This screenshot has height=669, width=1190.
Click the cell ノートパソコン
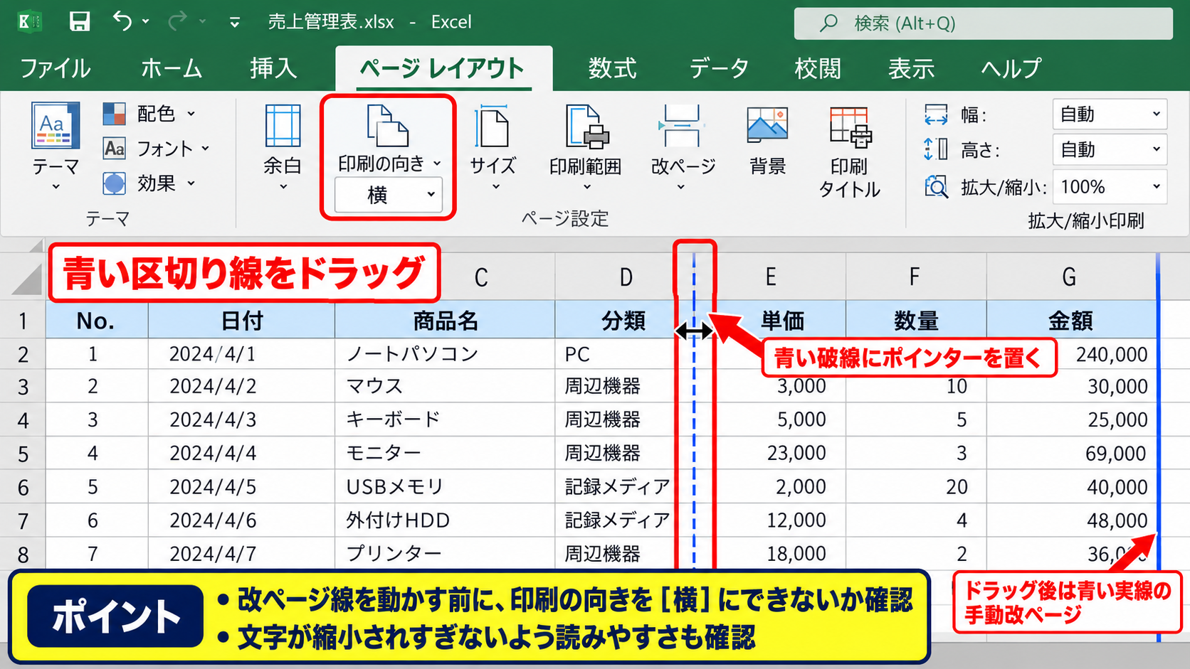click(x=445, y=353)
